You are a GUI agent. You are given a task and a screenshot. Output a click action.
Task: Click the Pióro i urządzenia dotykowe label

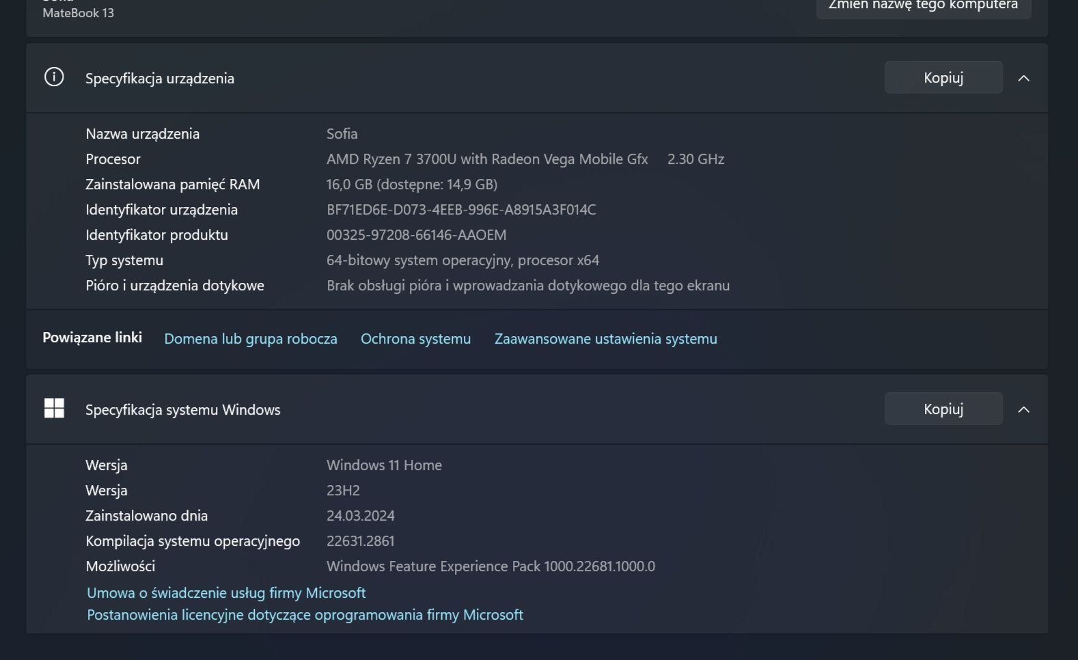click(175, 286)
